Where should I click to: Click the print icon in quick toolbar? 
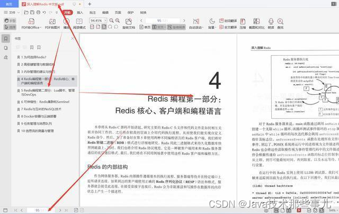pyautogui.click(x=38, y=13)
